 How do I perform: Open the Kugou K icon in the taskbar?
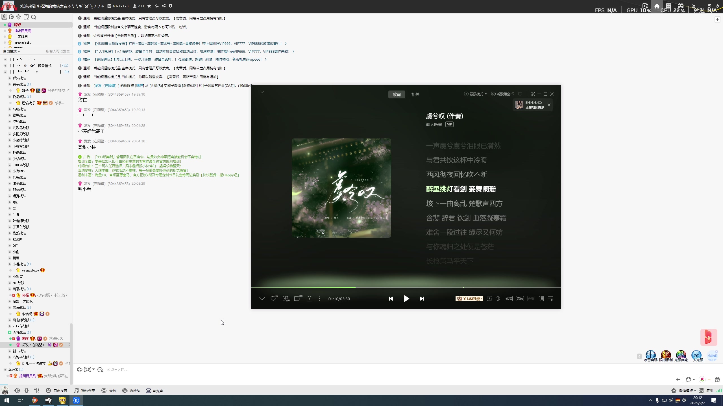click(x=76, y=400)
